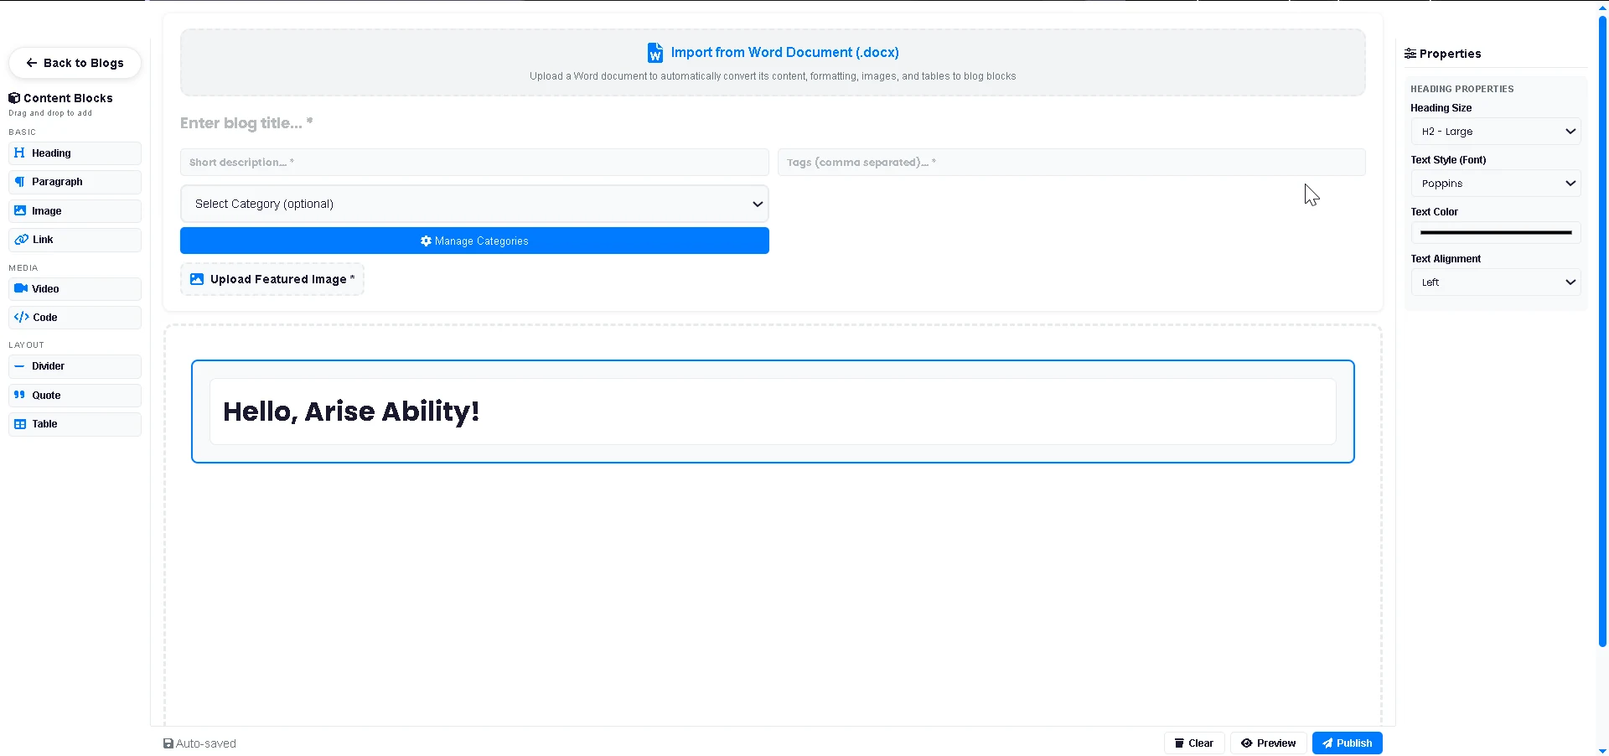Click the Tags input field
The width and height of the screenshot is (1609, 756).
pos(1072,163)
